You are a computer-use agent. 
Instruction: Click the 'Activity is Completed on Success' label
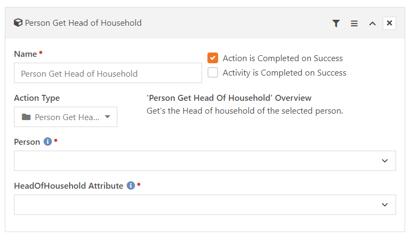(x=285, y=73)
